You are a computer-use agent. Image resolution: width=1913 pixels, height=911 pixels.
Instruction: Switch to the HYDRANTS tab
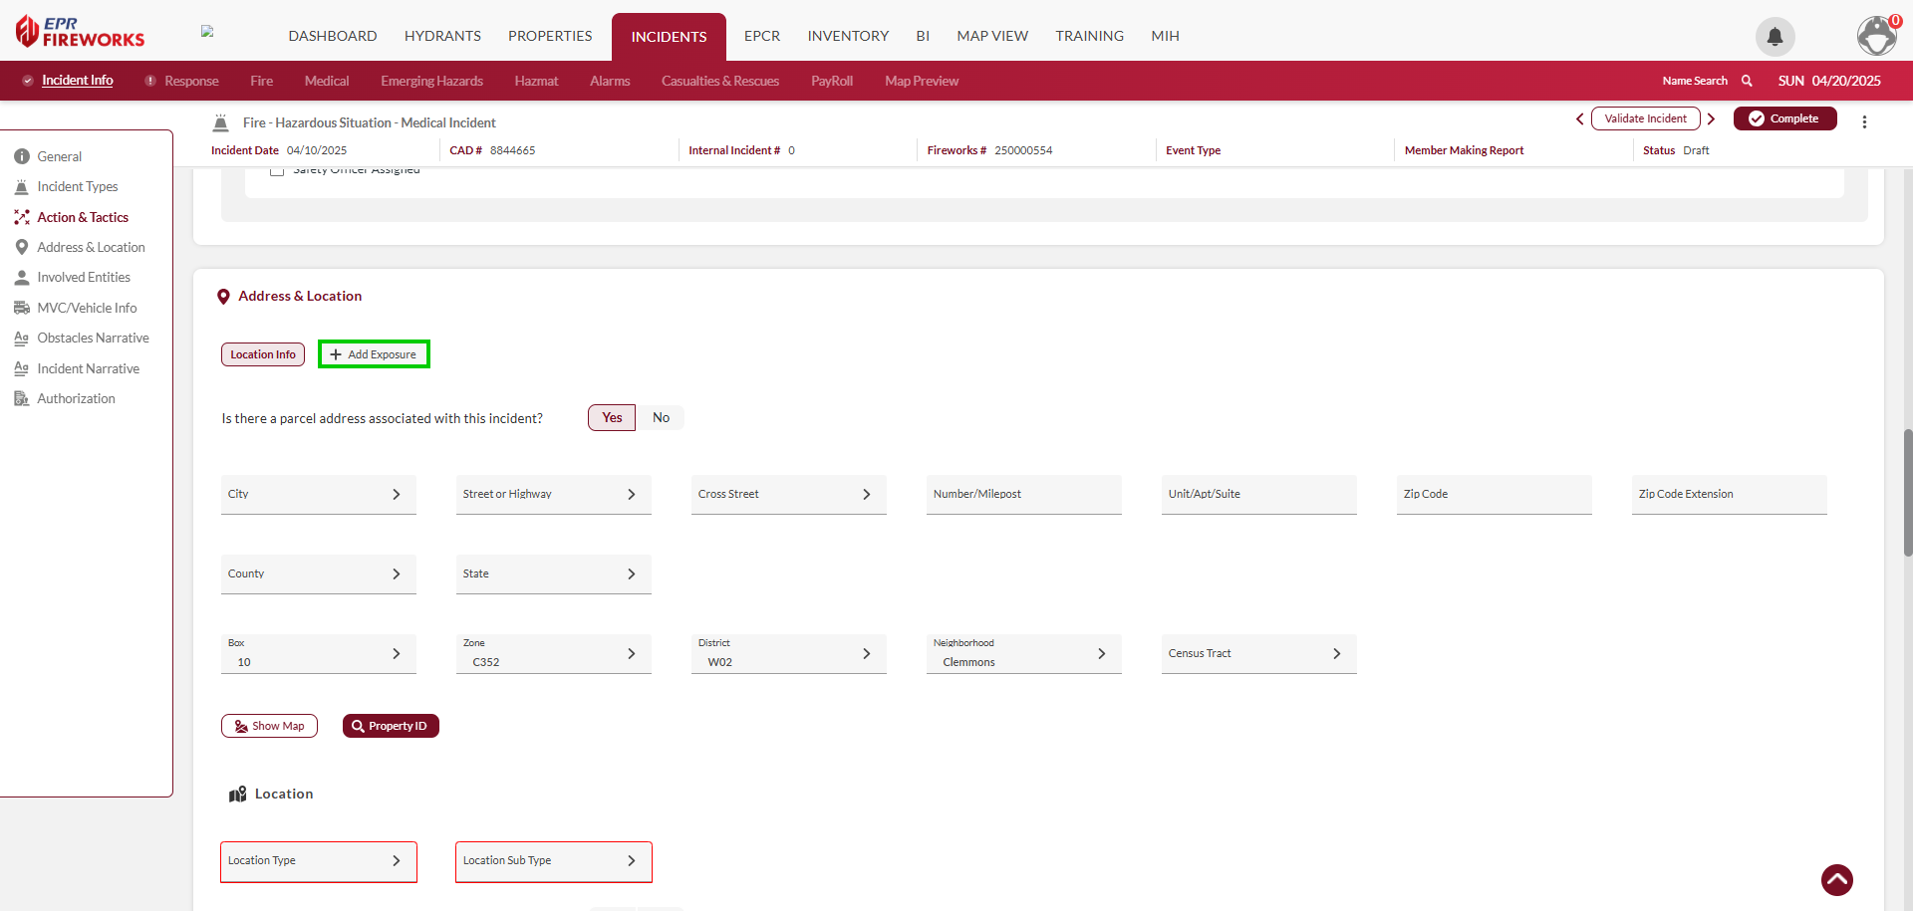[442, 36]
